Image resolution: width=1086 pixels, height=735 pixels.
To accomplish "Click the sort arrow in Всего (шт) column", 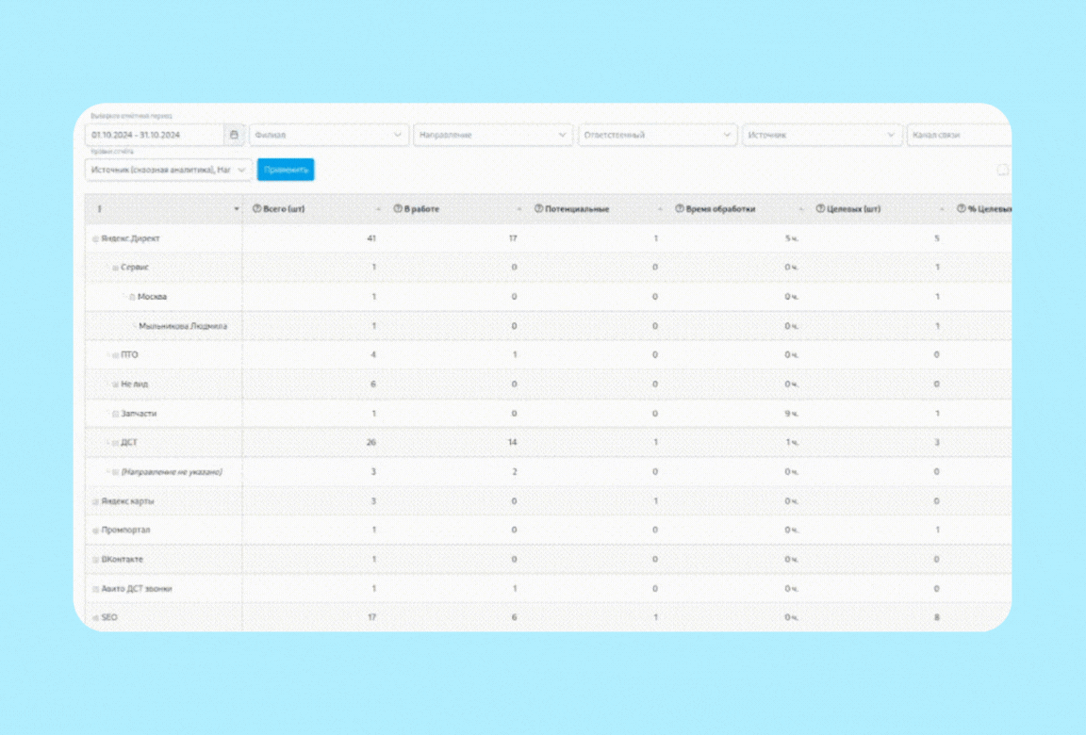I will pos(378,209).
